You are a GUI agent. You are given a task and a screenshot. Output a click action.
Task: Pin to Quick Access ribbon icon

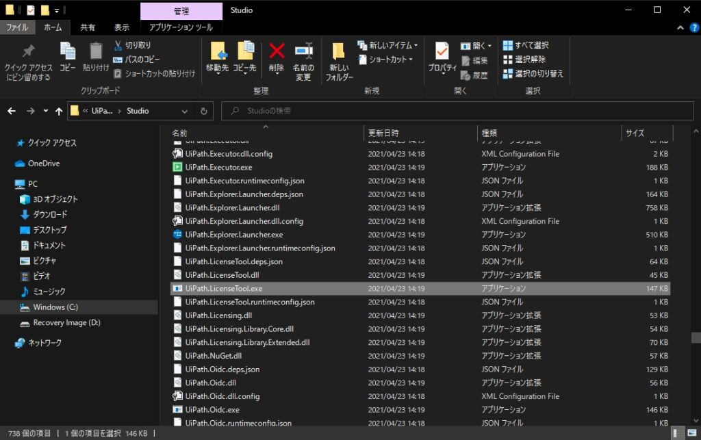click(x=28, y=62)
